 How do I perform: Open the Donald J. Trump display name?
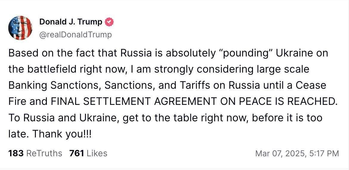coord(71,22)
